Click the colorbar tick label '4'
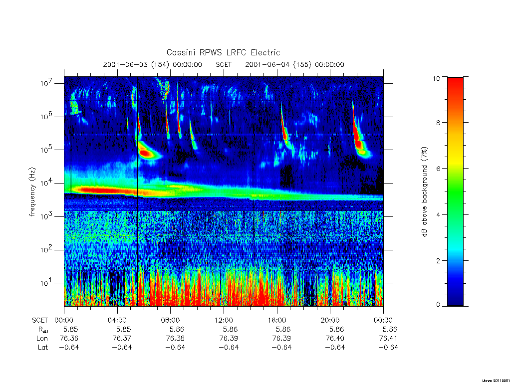This screenshot has width=511, height=383. tap(438, 214)
